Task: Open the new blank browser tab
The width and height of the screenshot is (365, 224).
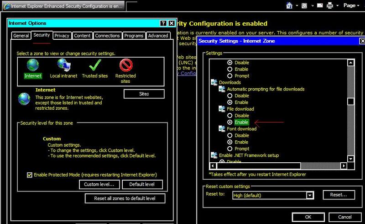Action: point(131,6)
